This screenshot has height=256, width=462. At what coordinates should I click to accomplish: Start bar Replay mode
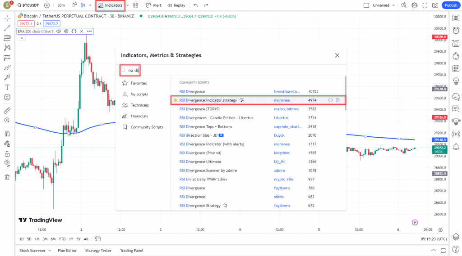click(176, 5)
